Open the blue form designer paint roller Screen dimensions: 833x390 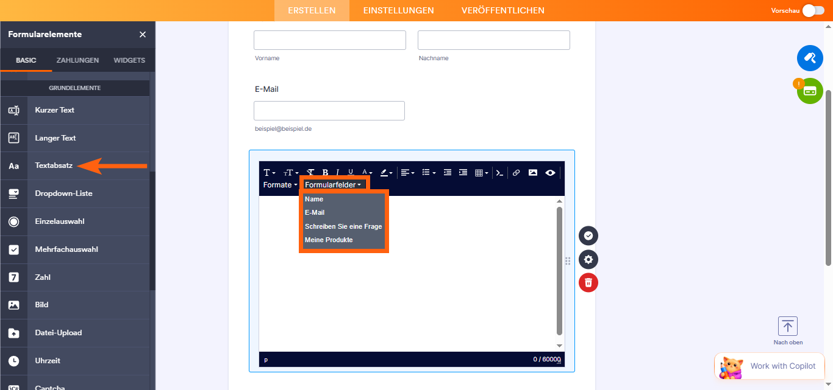(810, 58)
